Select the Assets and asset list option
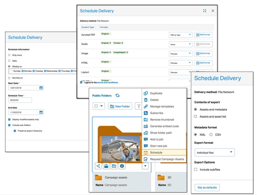 click(x=196, y=116)
